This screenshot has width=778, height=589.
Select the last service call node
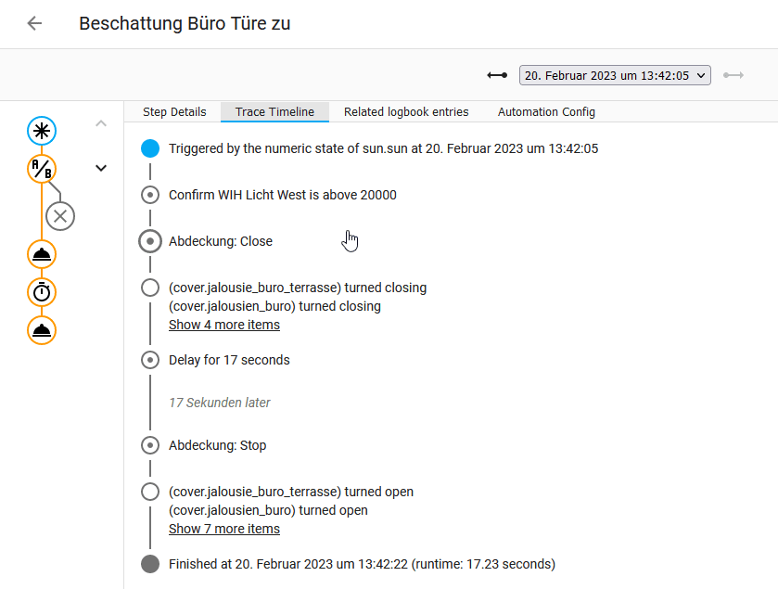point(42,330)
